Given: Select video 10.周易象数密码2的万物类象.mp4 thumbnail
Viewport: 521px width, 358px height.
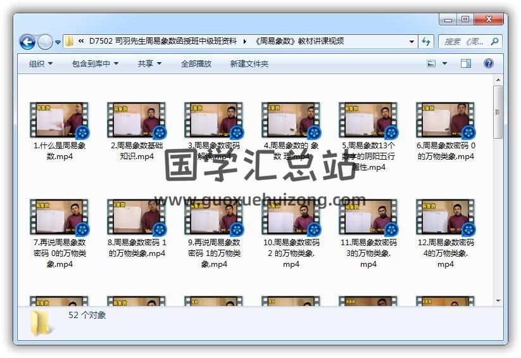Looking at the screenshot, I should point(291,217).
